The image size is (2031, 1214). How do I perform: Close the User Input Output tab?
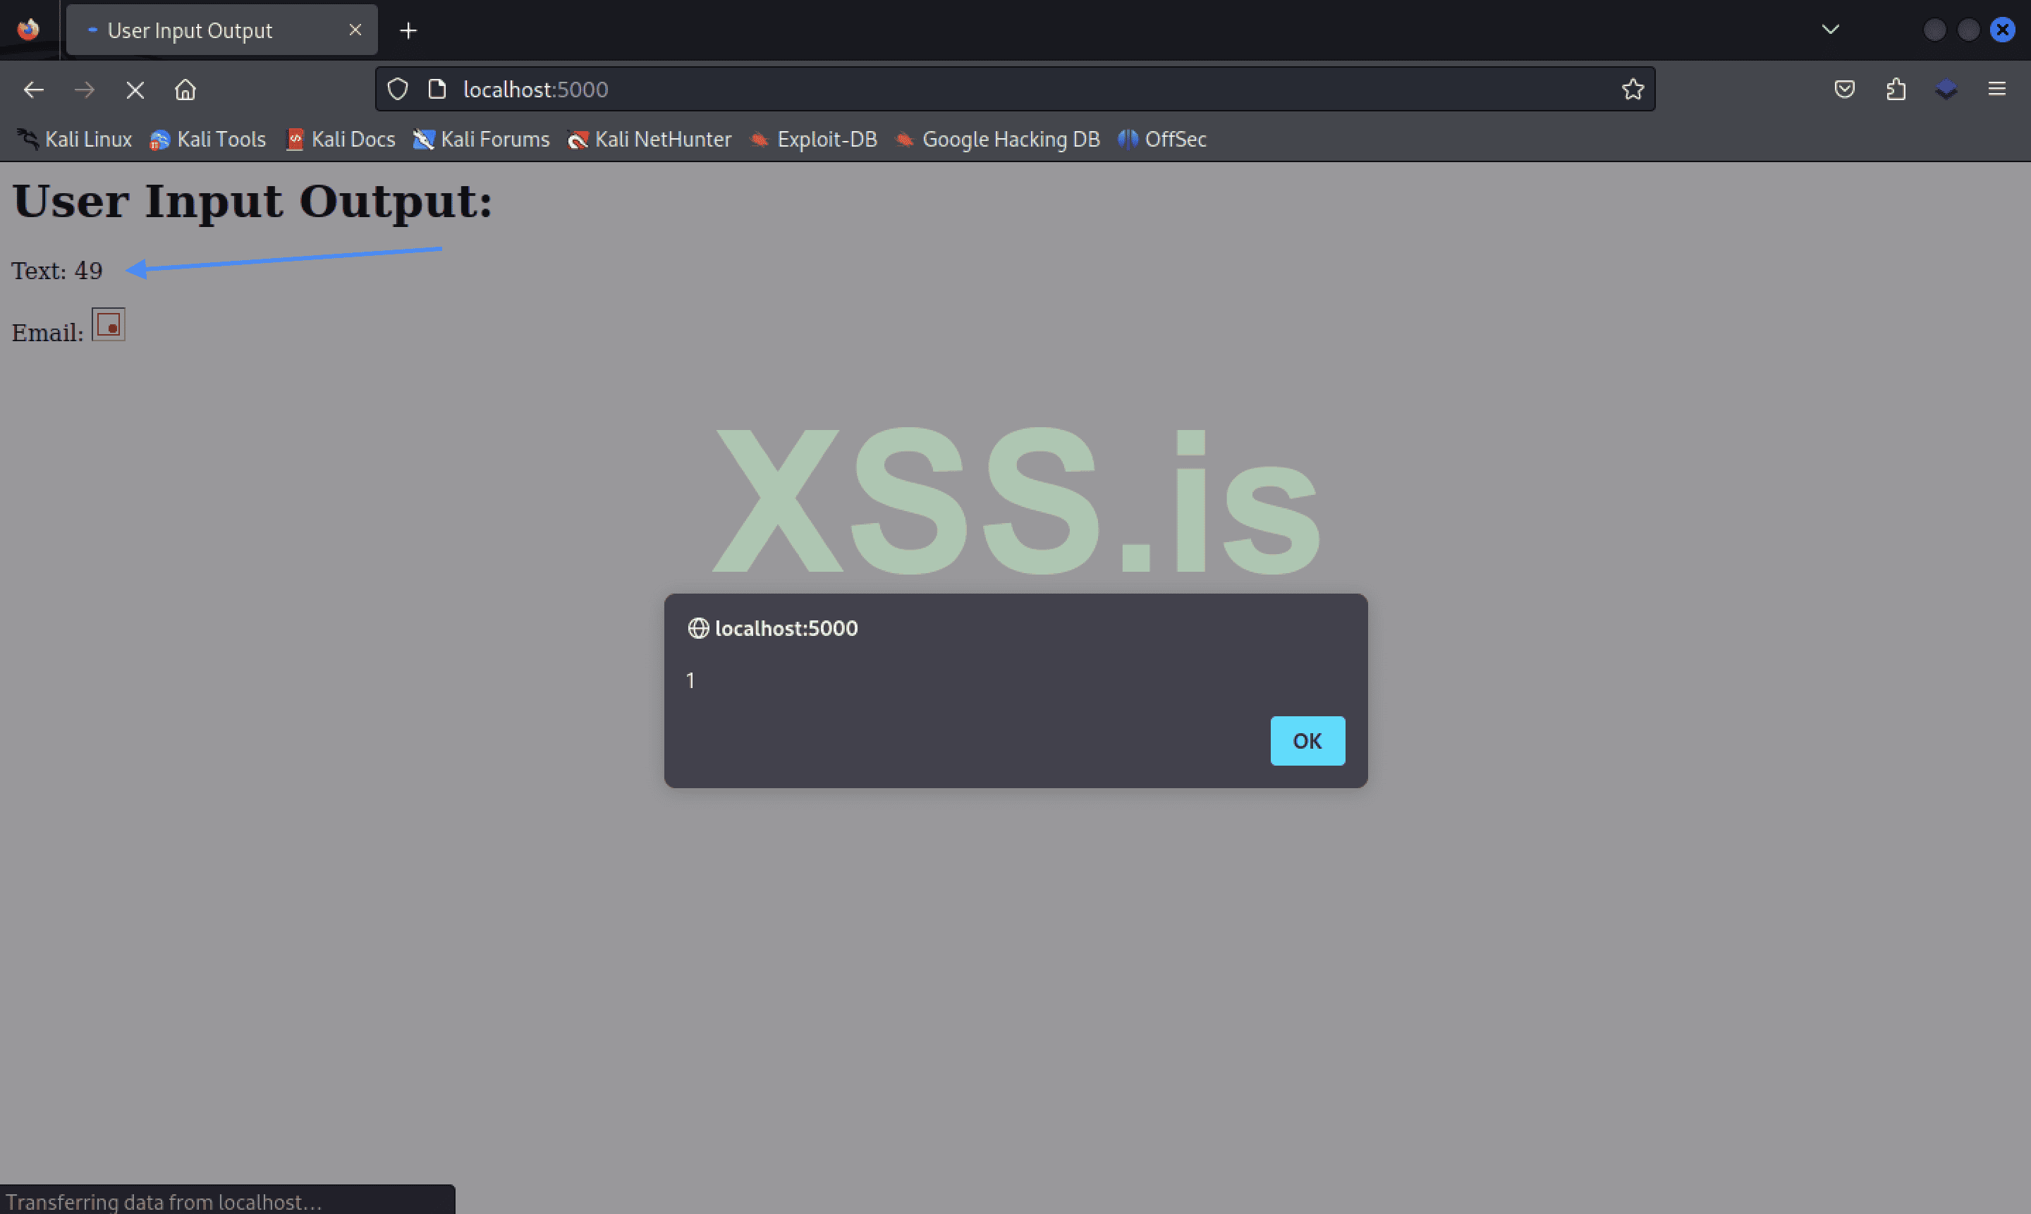click(x=355, y=30)
